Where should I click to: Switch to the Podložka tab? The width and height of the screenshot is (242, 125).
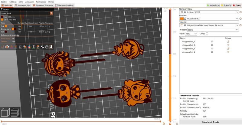[x=7, y=5]
